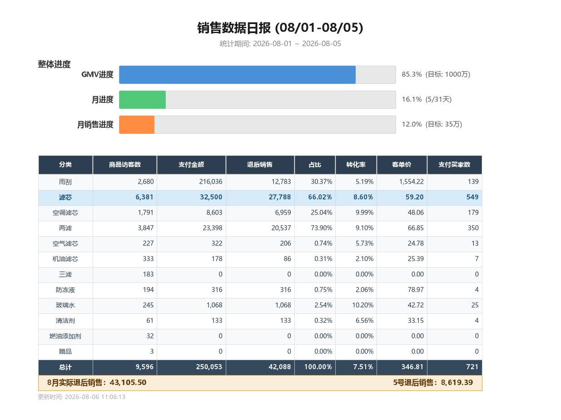Click the 分类 column header

click(65, 165)
